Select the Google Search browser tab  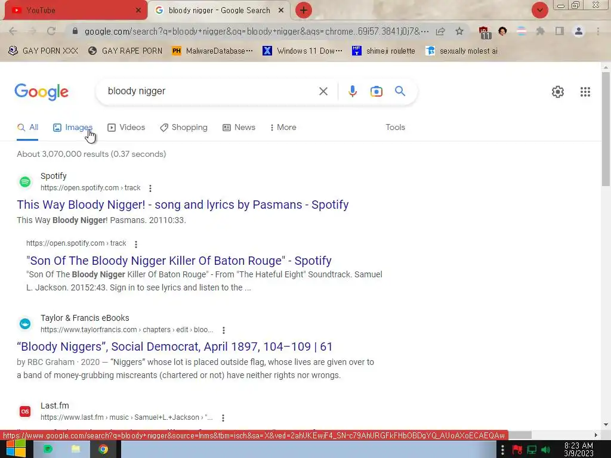[219, 10]
